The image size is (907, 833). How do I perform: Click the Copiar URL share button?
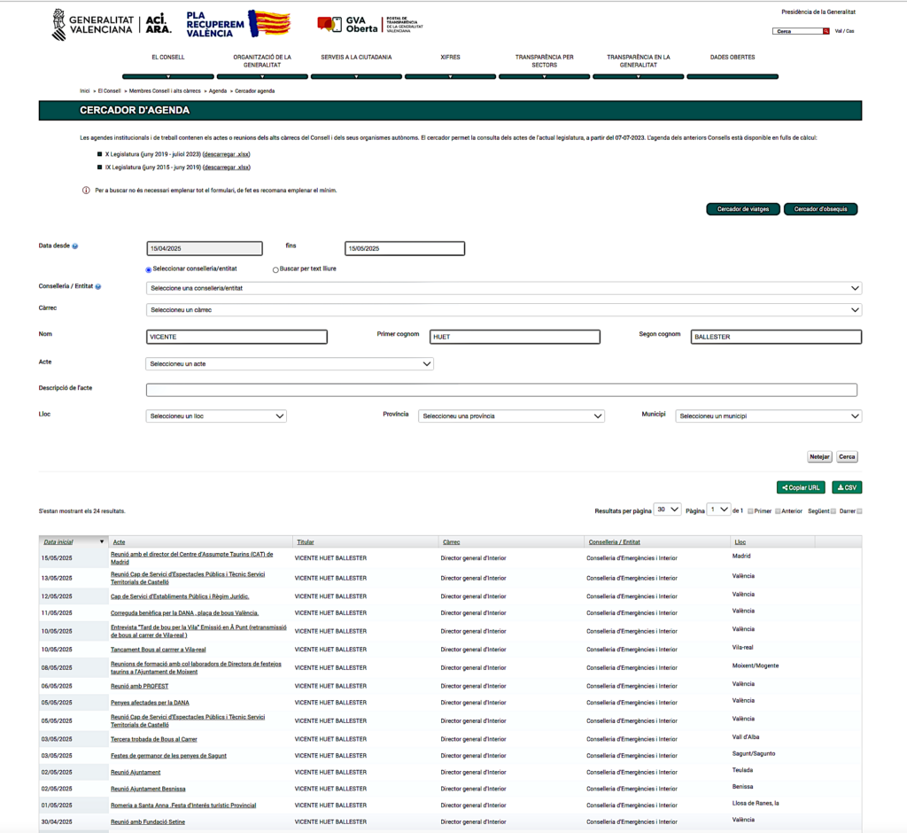[801, 487]
